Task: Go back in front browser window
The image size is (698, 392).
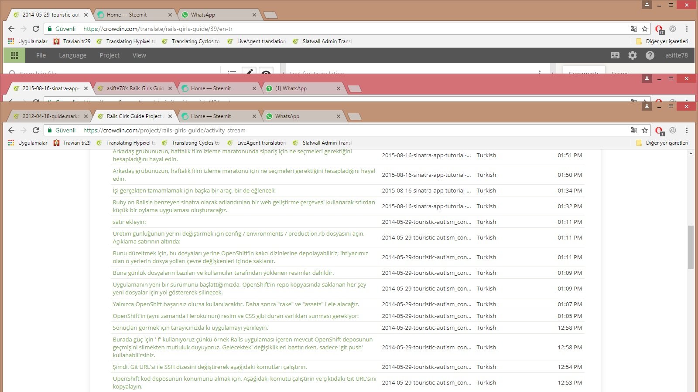Action: coord(11,130)
